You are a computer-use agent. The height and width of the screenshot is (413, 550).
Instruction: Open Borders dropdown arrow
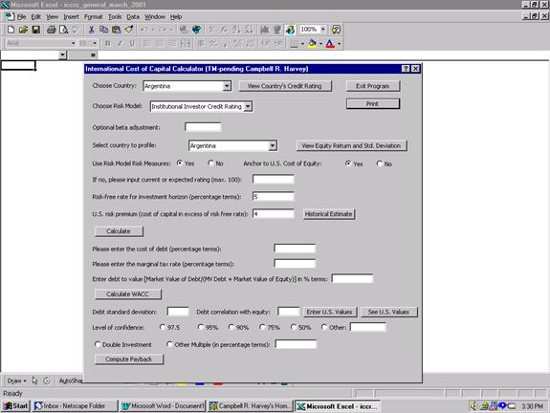click(302, 43)
